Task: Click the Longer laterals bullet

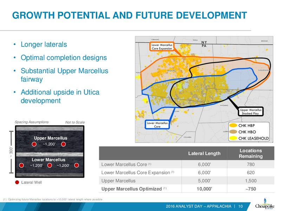Action: click(x=44, y=44)
